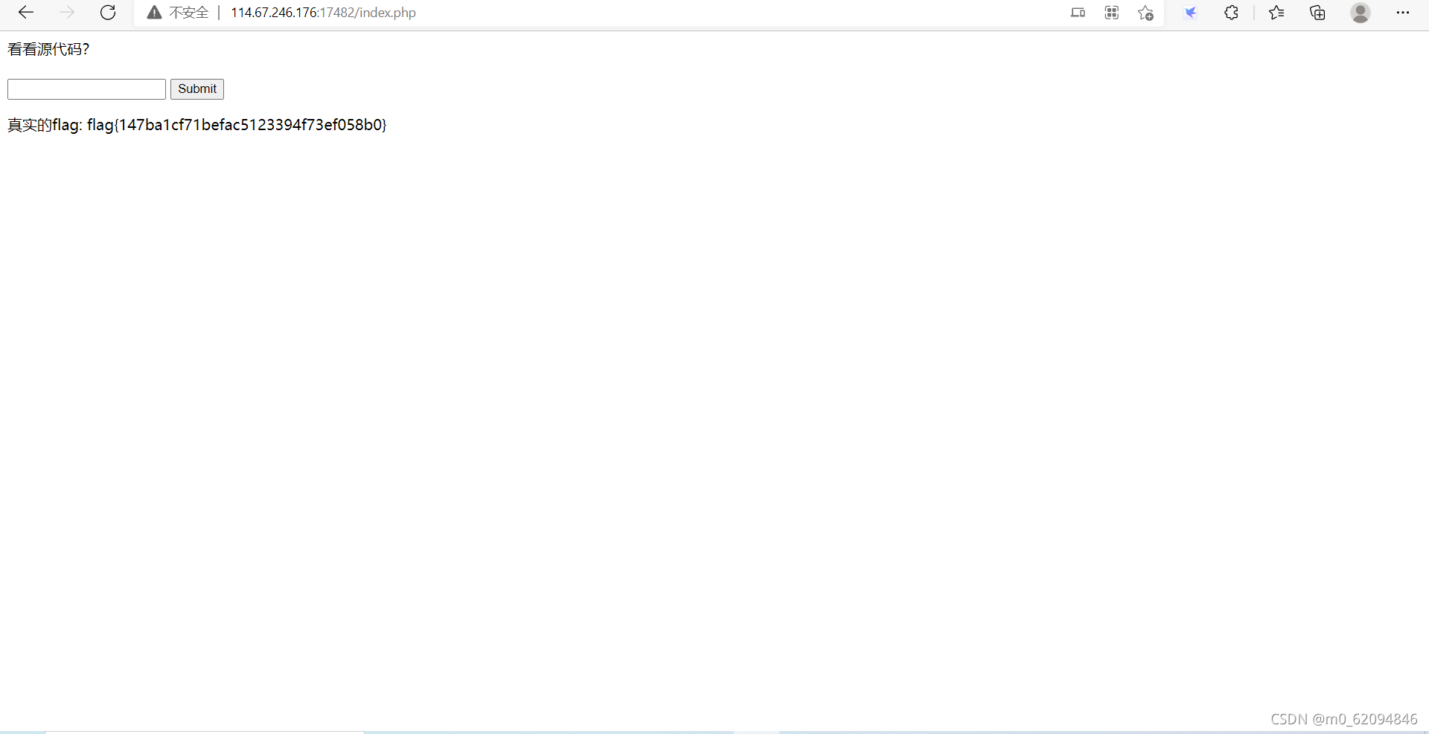Open the reader view icon in address bar
Image resolution: width=1429 pixels, height=734 pixels.
(1078, 13)
